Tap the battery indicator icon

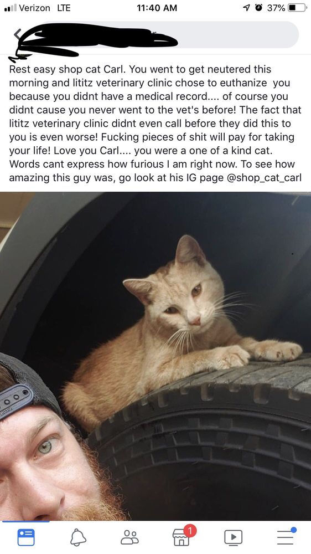click(x=298, y=7)
